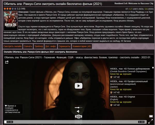
Task: Click the Время и позиция сохраняются автоматически notice
Action: [13, 109]
